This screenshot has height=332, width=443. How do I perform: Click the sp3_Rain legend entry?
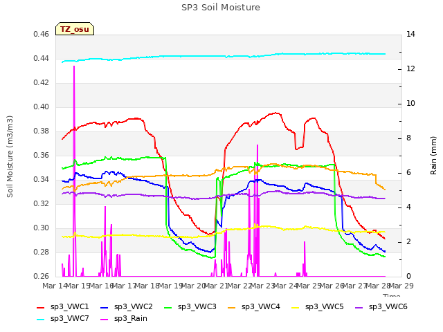(x=124, y=319)
